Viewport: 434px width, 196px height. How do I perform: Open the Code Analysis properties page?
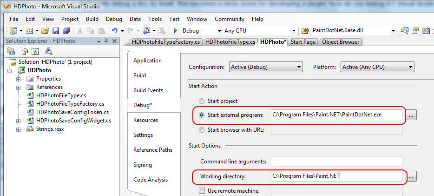coord(151,180)
